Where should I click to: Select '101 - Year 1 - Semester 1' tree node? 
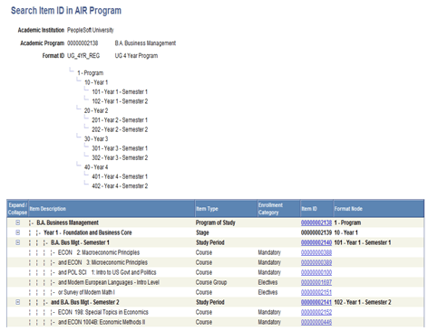pos(120,91)
